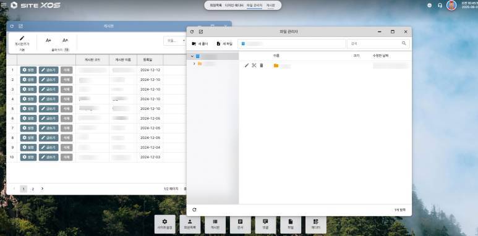Viewport: 478px width, 236px height.
Task: Select the yellow folder icon in file list
Action: tap(276, 65)
